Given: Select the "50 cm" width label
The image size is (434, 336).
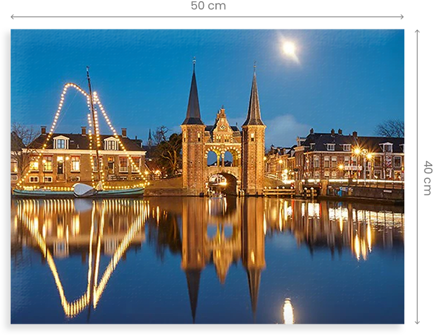Looking at the screenshot, I should (208, 6).
